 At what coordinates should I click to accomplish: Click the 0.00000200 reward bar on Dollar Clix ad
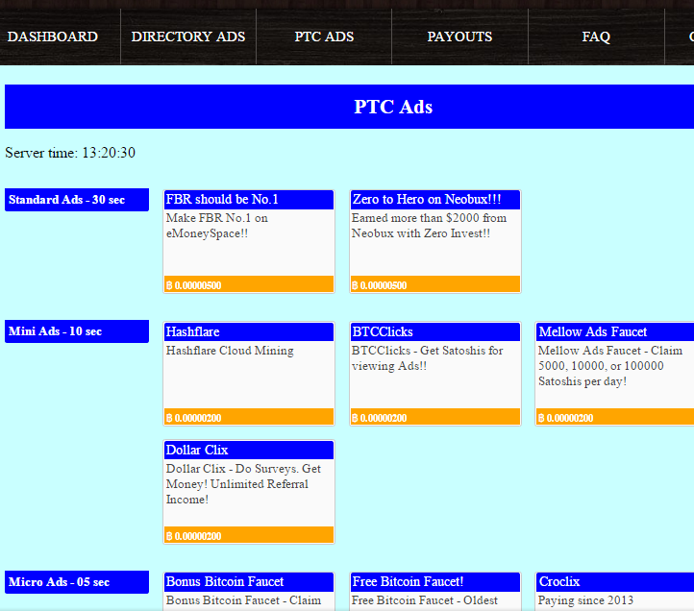249,535
